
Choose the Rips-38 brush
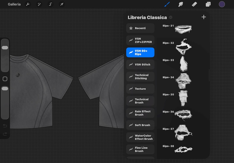(x=183, y=149)
